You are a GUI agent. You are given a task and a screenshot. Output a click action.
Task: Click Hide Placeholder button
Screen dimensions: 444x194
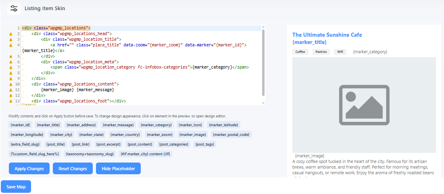pos(119,169)
